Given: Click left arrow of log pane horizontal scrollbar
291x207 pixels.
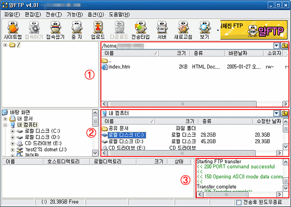Looking at the screenshot, I should pos(200,194).
